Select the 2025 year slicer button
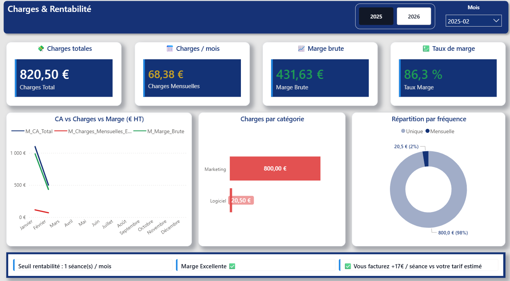Screen dimensions: 510x281 [376, 17]
